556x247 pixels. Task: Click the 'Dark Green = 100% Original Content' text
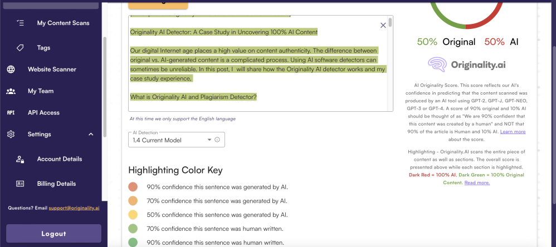pos(484,179)
